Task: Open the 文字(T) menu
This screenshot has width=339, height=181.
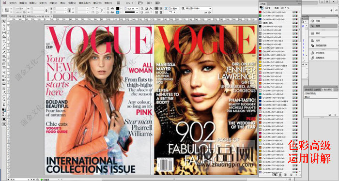Action: coord(43,3)
